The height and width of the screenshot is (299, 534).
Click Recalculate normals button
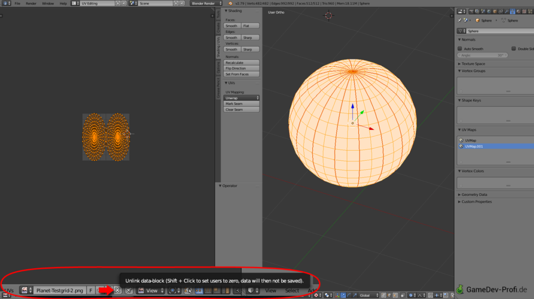point(241,63)
